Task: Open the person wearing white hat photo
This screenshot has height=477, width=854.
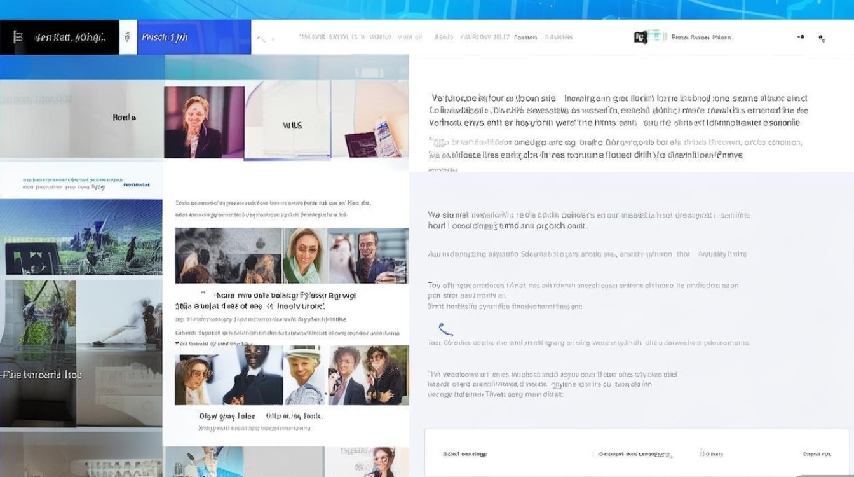Action: click(x=303, y=375)
